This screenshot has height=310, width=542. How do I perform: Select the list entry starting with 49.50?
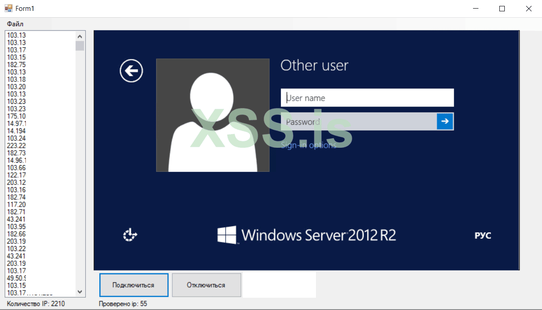click(x=17, y=278)
